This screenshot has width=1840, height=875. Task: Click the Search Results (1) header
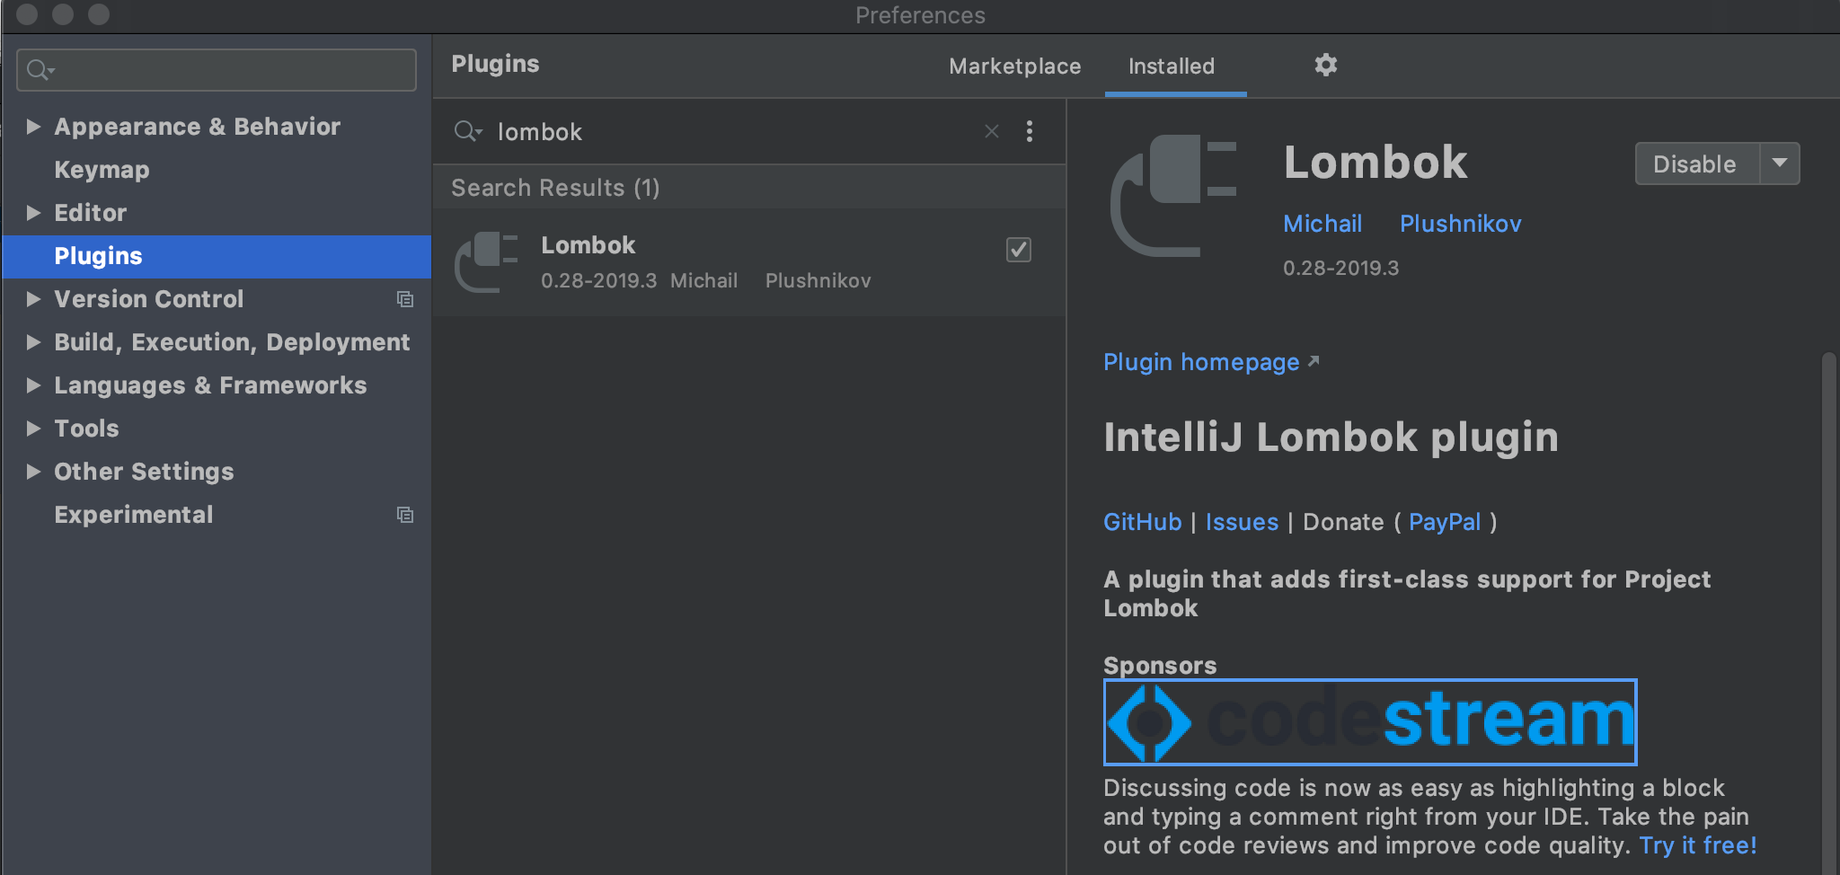tap(555, 188)
